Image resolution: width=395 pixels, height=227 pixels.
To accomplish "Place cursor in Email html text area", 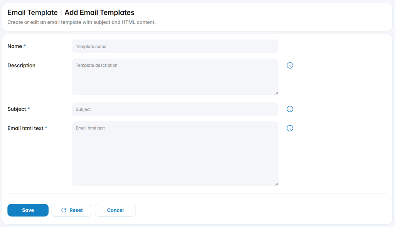I will click(x=175, y=154).
